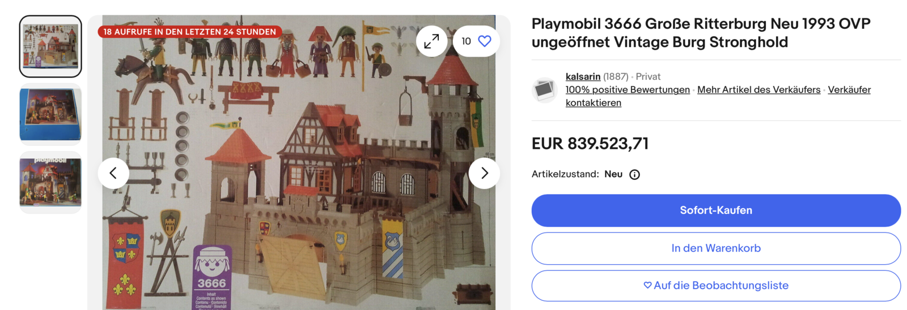This screenshot has height=310, width=907.
Task: Go to the previous product image
Action: [x=113, y=173]
